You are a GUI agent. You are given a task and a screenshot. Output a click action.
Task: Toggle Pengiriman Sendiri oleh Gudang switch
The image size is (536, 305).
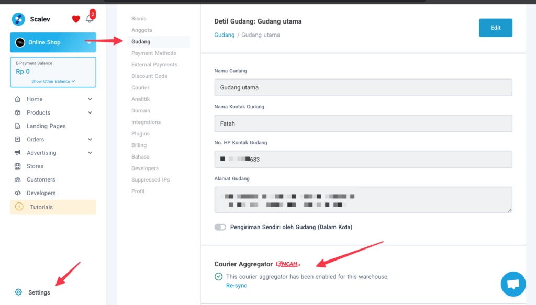point(220,227)
